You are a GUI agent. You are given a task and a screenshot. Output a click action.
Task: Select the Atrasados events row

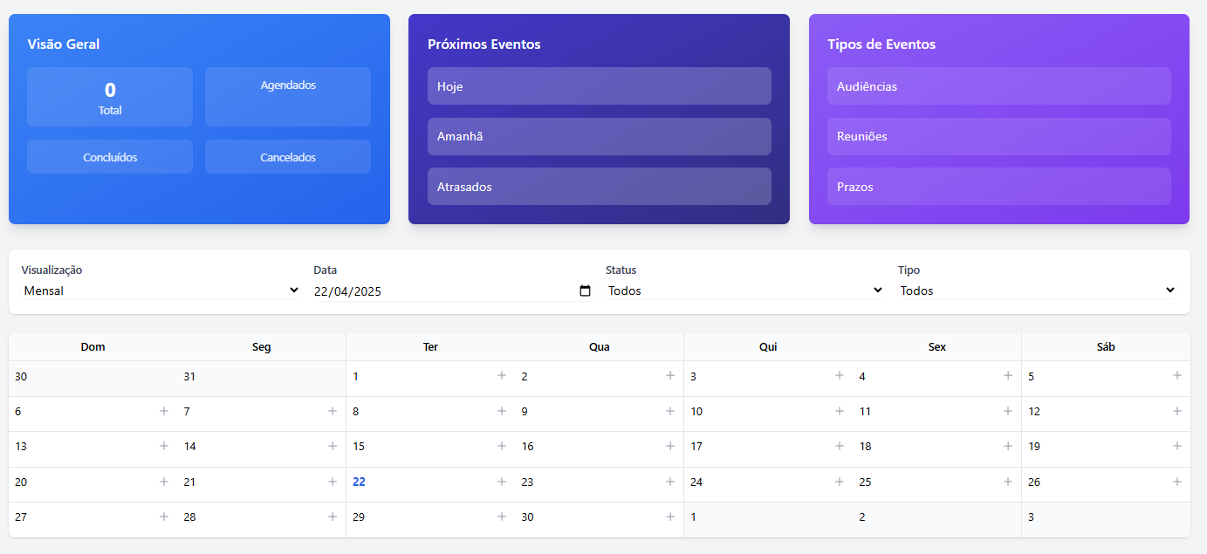click(600, 187)
